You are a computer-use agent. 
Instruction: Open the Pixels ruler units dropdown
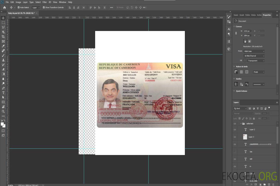point(259,72)
